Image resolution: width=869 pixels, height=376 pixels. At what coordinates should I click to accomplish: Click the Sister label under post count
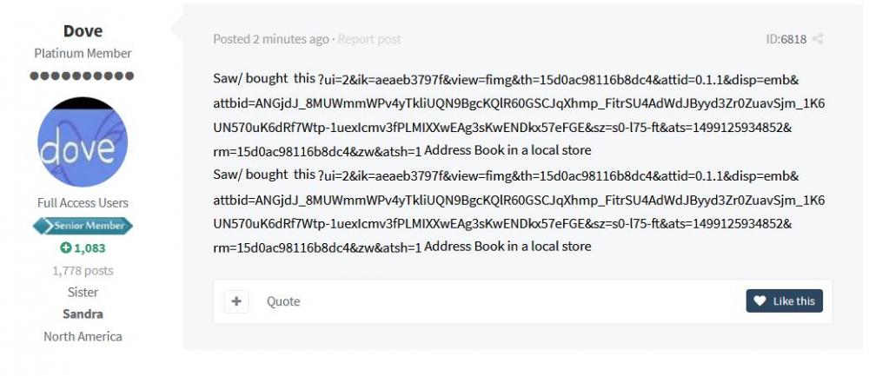[x=83, y=292]
